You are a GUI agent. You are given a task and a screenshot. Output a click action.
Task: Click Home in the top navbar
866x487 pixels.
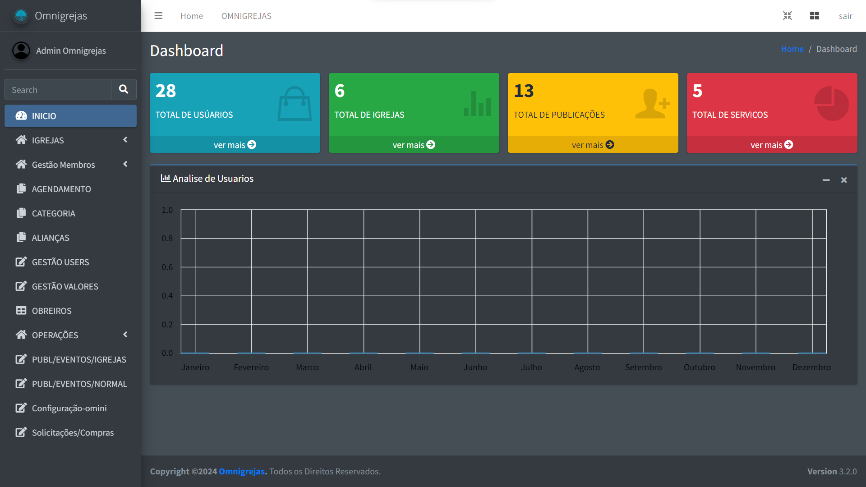coord(192,16)
